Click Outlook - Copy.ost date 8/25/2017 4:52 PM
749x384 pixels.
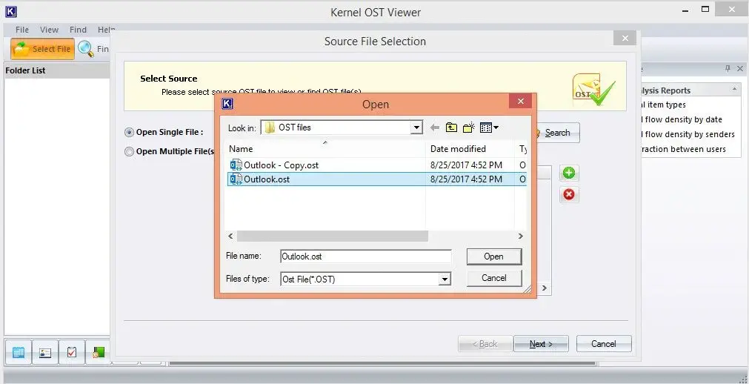coord(466,165)
